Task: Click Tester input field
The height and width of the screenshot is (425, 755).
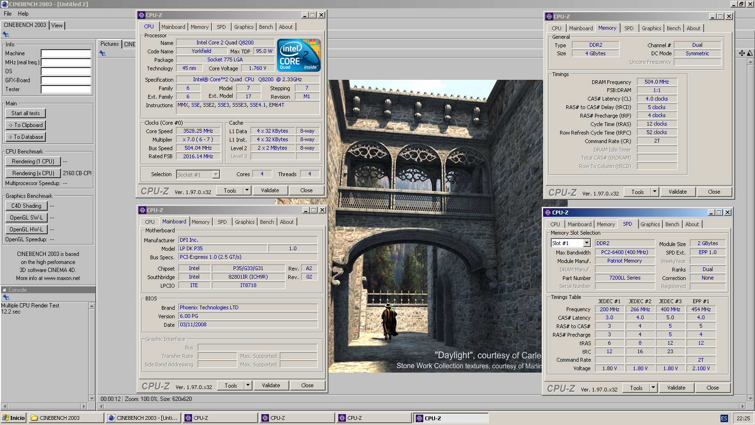Action: [x=66, y=89]
